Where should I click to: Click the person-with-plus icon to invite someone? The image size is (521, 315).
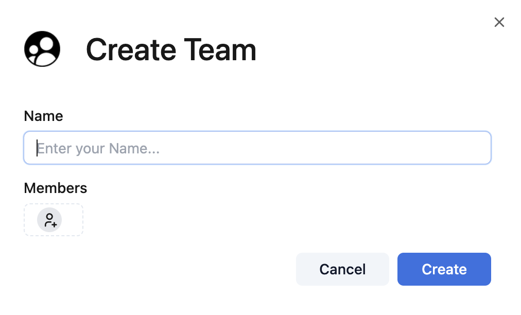click(50, 220)
